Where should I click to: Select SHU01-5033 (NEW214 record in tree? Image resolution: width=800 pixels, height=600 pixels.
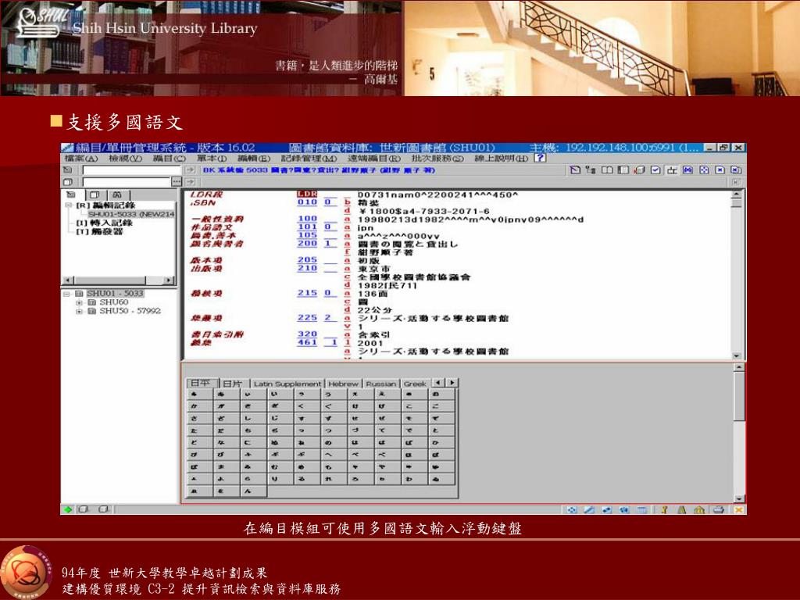[x=130, y=214]
